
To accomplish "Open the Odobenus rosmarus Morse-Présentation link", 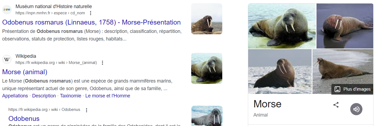I will (x=91, y=22).
